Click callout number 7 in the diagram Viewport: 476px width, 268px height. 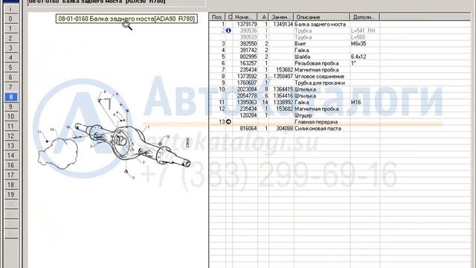(133, 178)
